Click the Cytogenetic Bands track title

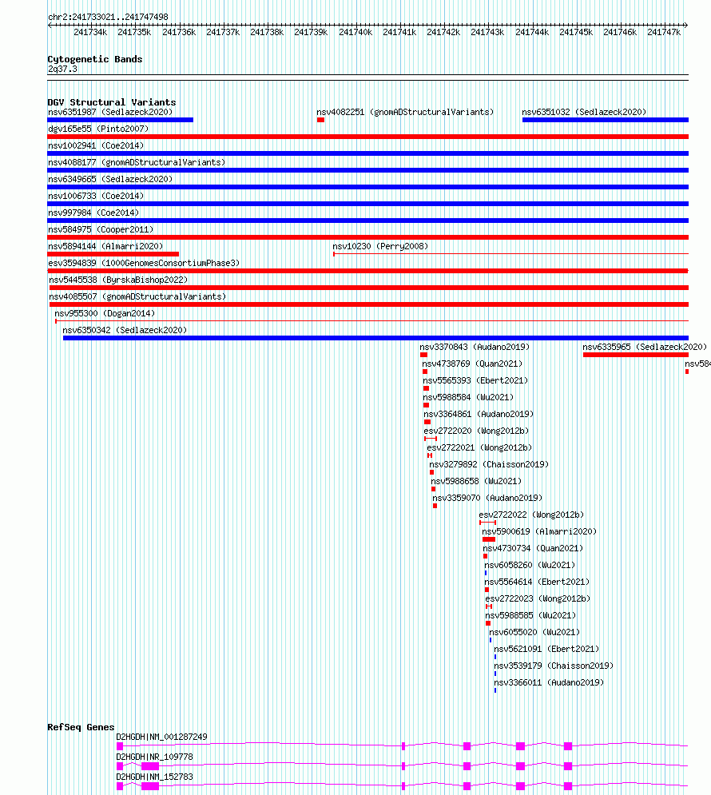tap(95, 59)
